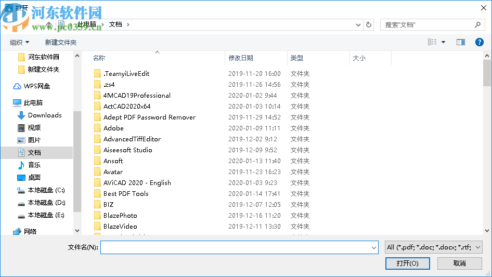Open 本地磁盘 (D:) in the sidebar
492x277 pixels.
tap(46, 203)
